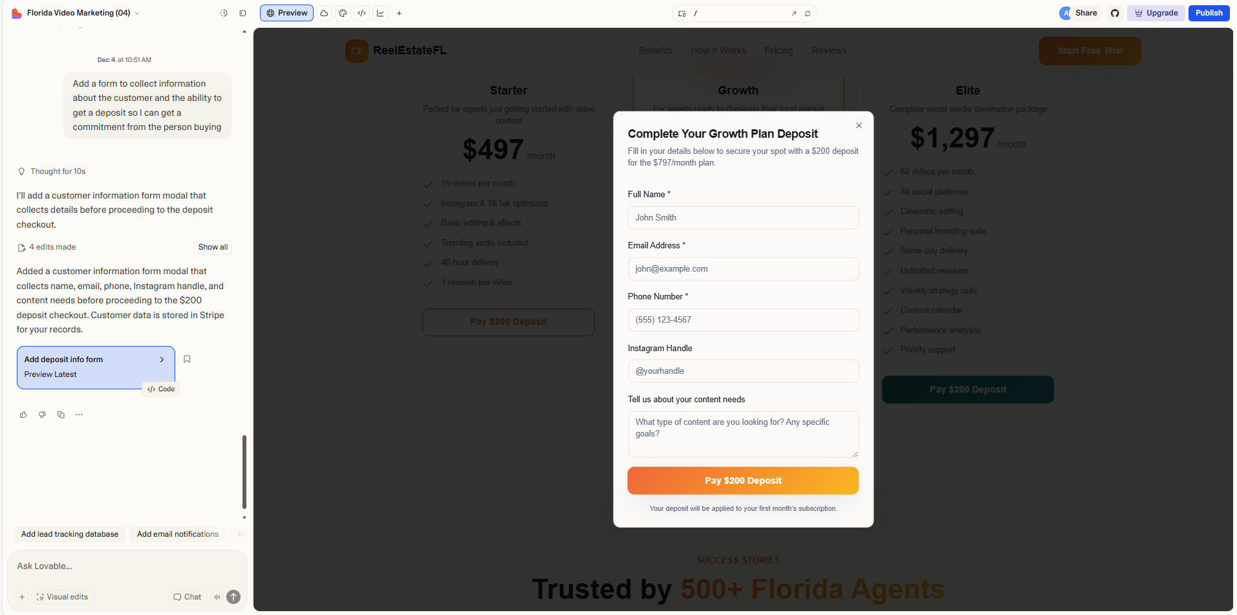Switch to the code view icon
This screenshot has height=615, width=1237.
coord(361,13)
